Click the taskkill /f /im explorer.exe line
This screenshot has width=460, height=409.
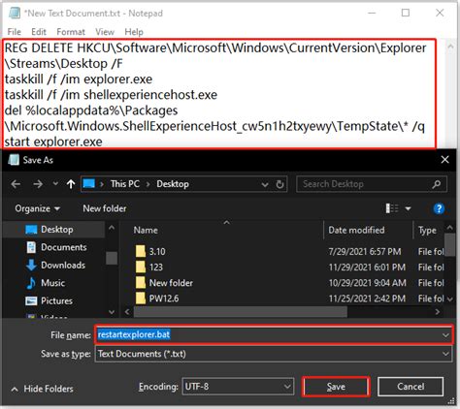79,79
